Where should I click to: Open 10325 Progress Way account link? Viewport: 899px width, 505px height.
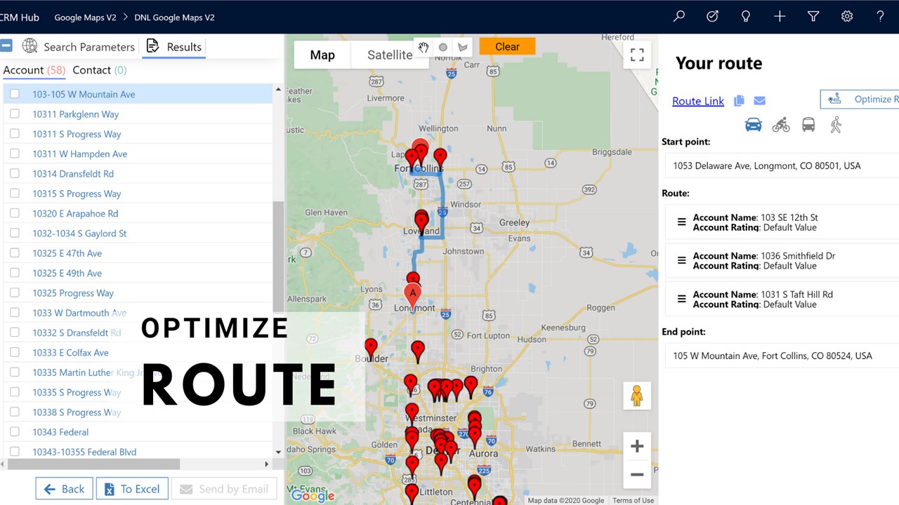tap(73, 293)
